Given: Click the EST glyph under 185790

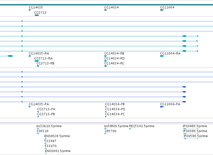Looking at the screenshot, I should [105, 134].
